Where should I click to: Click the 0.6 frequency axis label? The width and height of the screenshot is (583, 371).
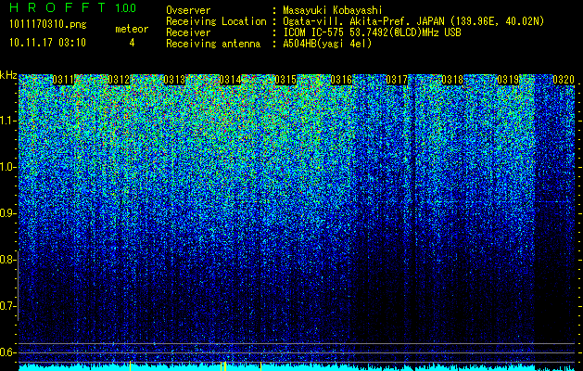[x=8, y=352]
